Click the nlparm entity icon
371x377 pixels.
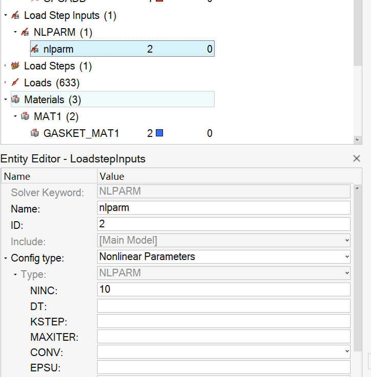(x=35, y=50)
